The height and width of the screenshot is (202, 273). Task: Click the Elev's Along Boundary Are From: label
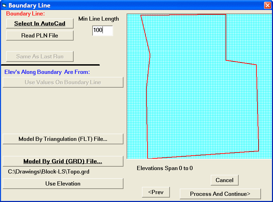[47, 72]
